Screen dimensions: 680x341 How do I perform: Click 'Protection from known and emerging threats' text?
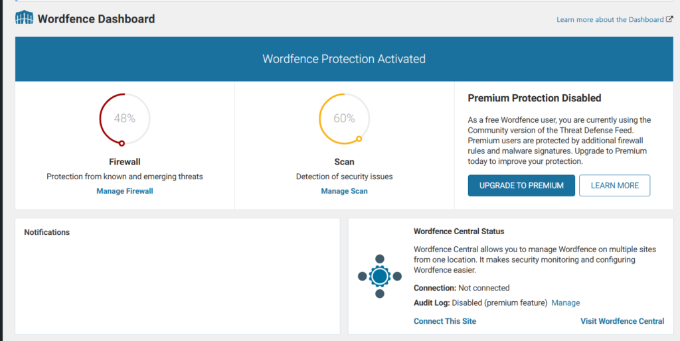pos(125,176)
